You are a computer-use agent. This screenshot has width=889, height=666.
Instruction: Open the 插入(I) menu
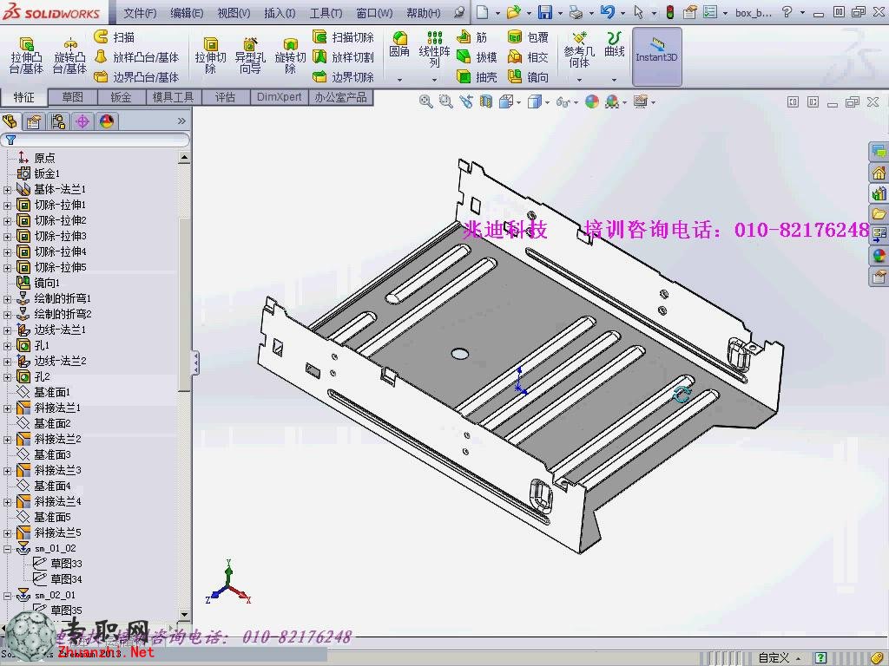[x=280, y=12]
